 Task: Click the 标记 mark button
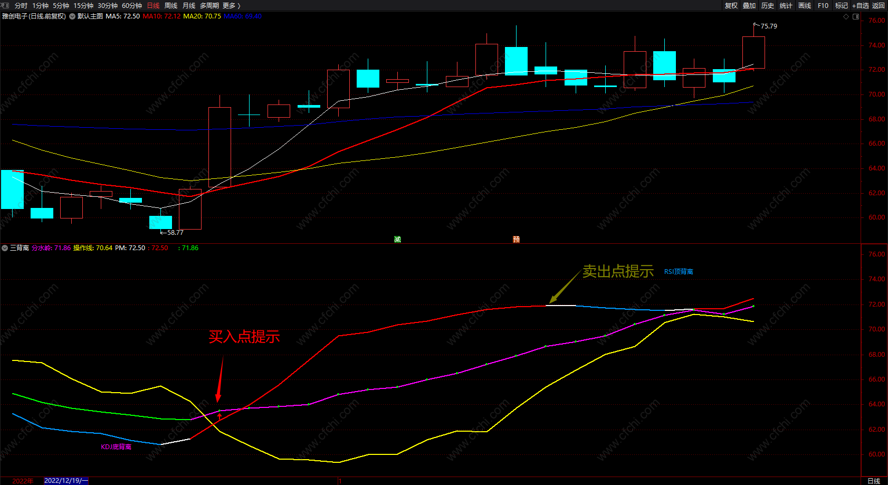pos(842,5)
